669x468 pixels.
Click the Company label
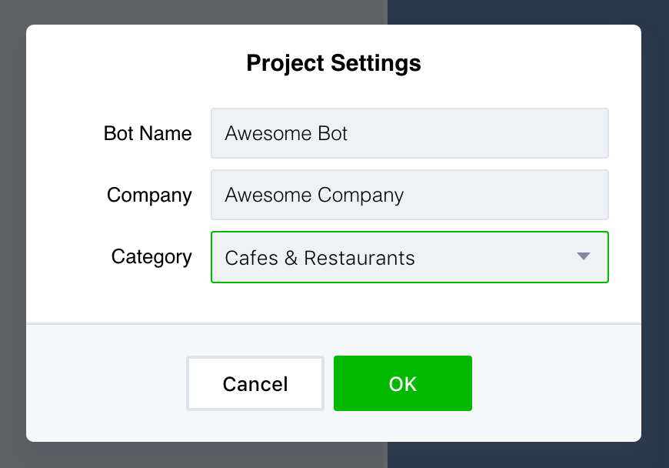pyautogui.click(x=149, y=195)
